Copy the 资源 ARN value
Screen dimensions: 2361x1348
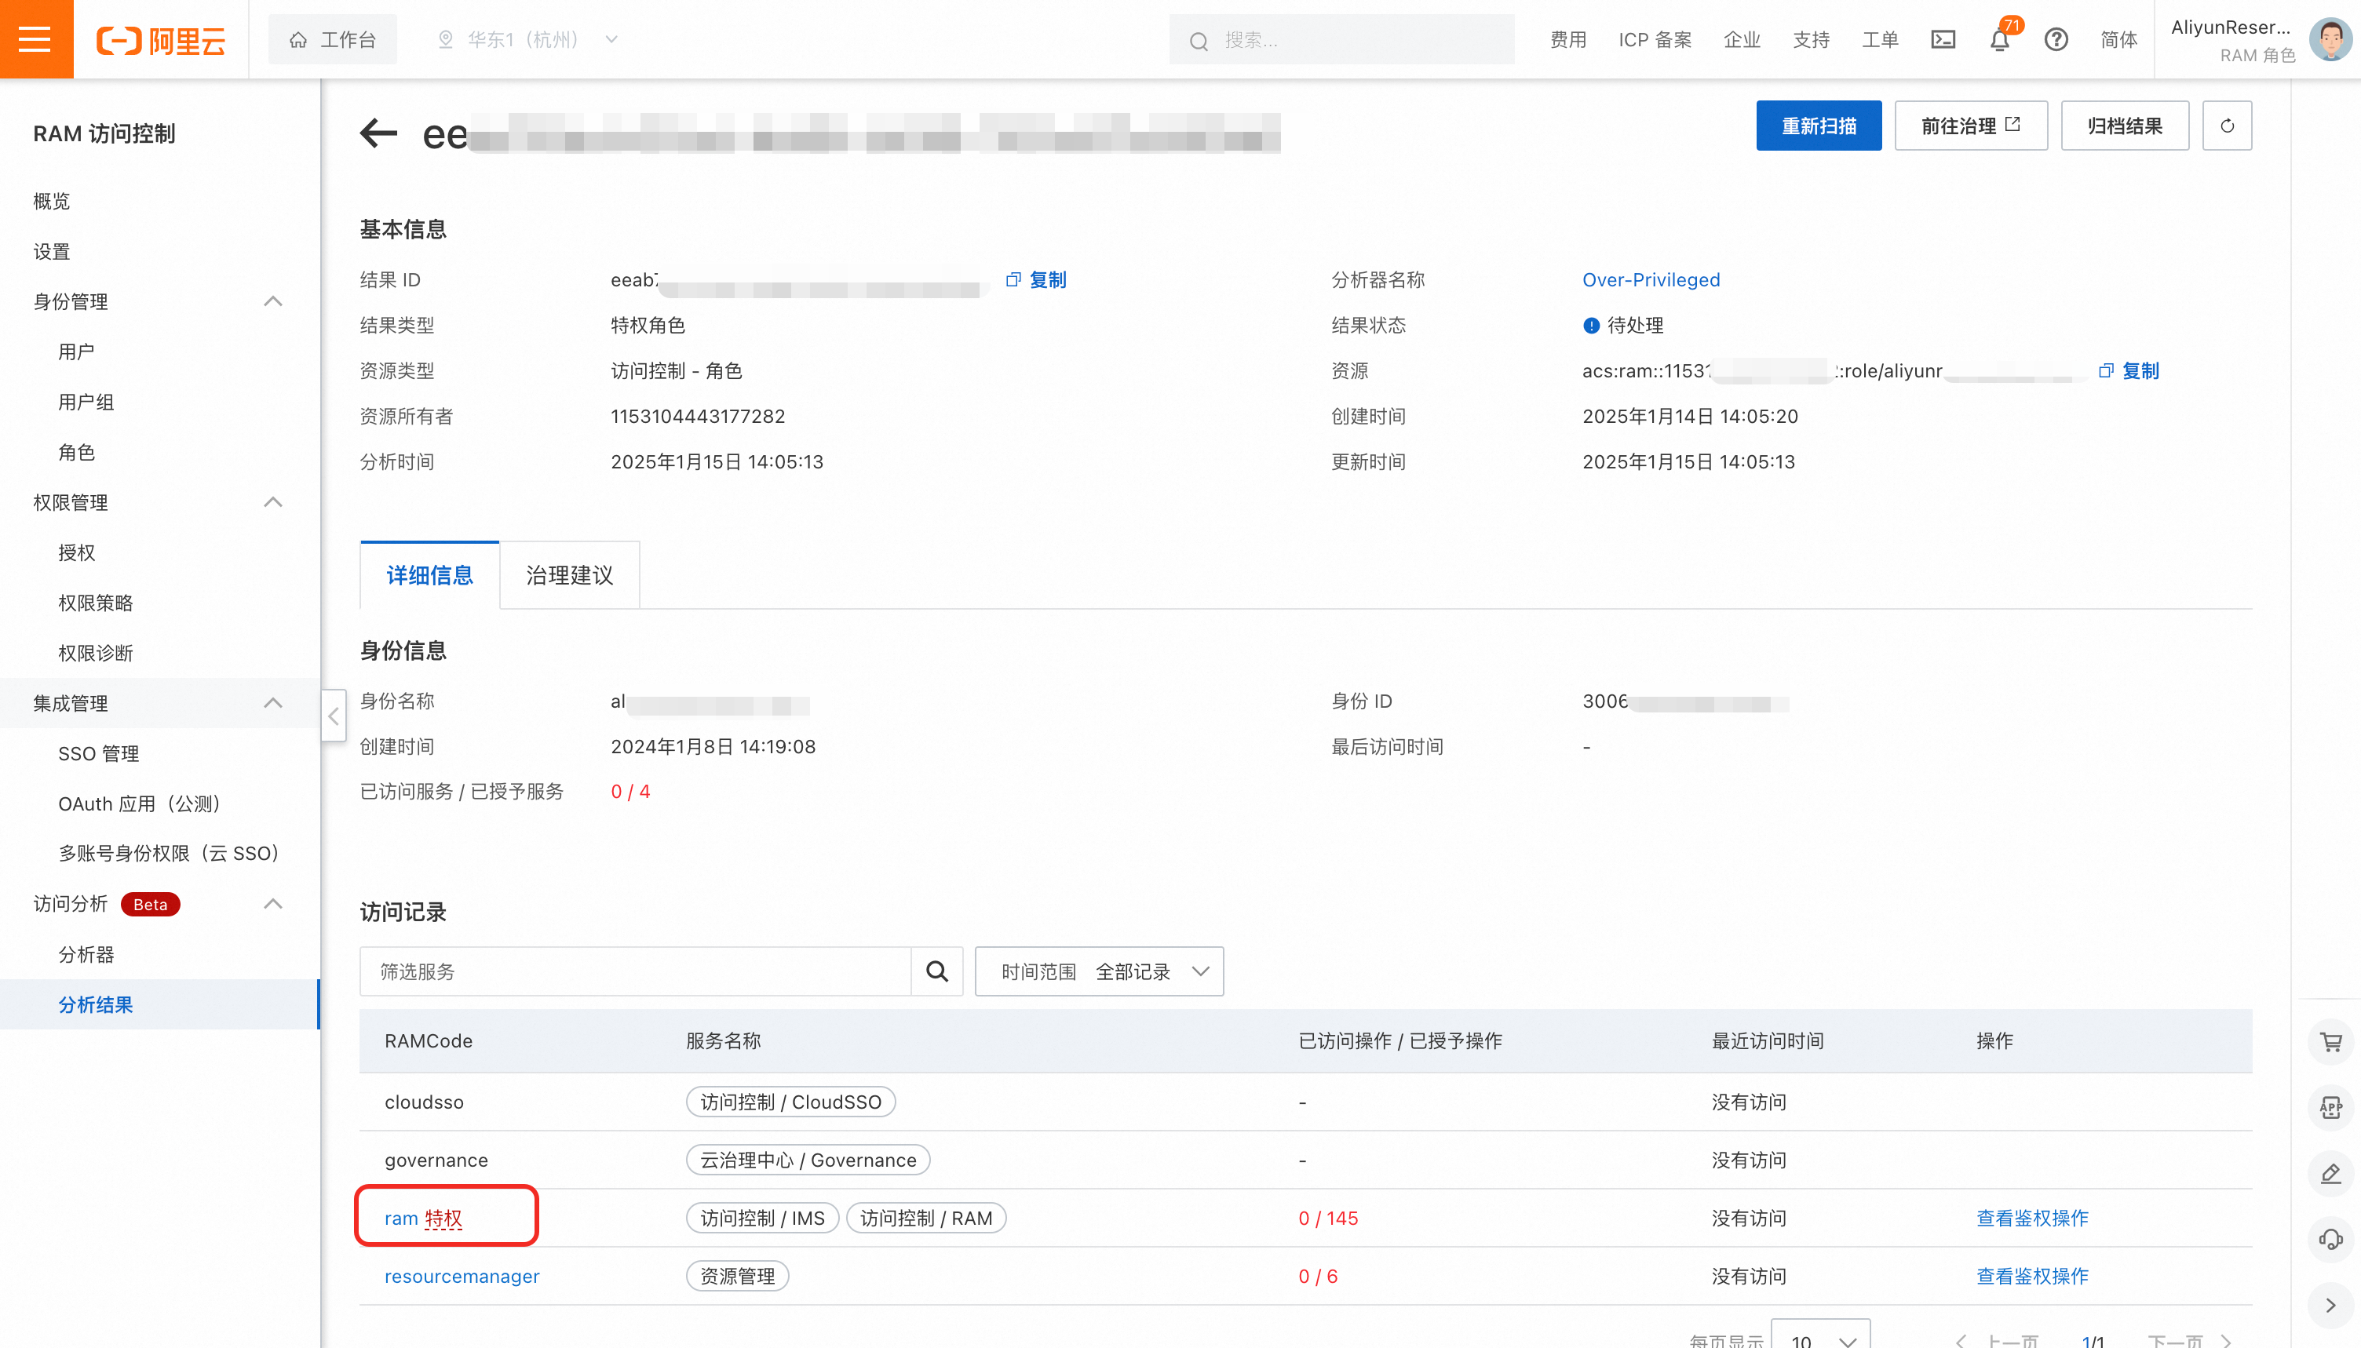2129,370
